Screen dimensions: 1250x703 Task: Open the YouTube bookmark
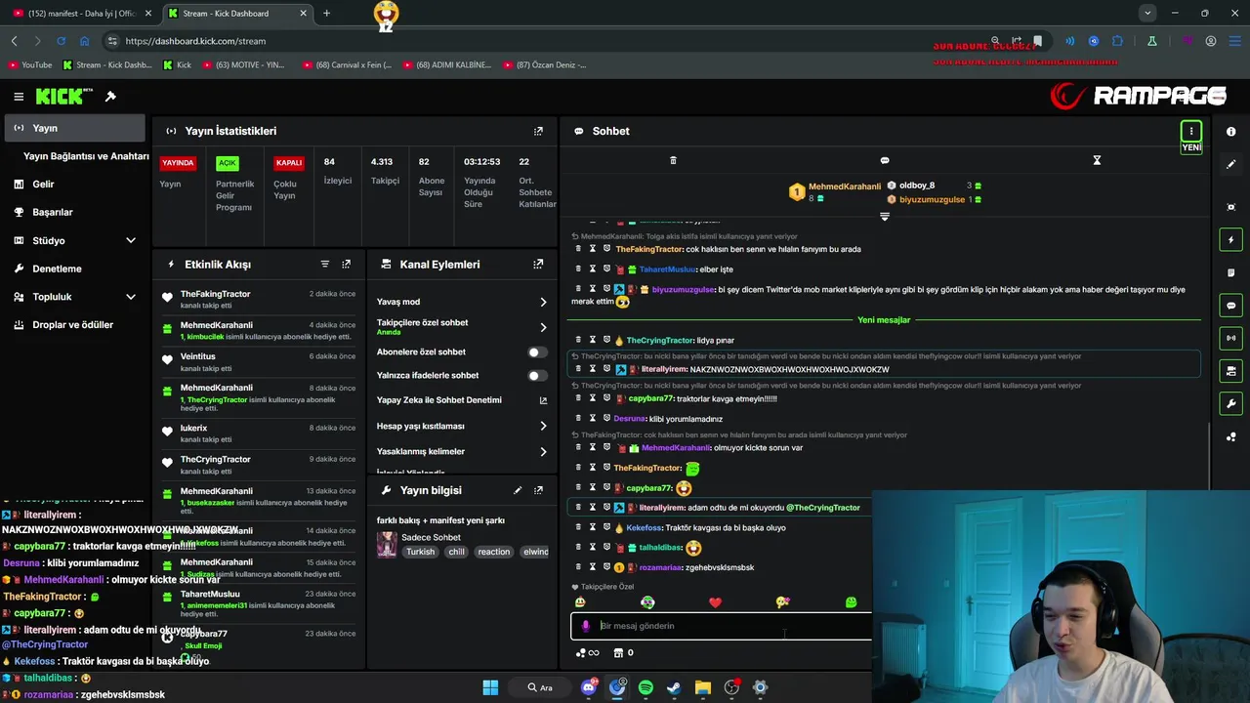click(30, 65)
